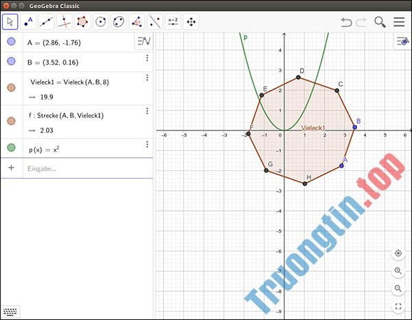Click the Eingabe input field
The height and width of the screenshot is (320, 412).
[82, 168]
